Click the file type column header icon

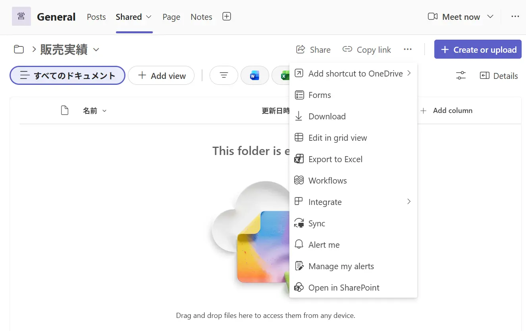(64, 111)
